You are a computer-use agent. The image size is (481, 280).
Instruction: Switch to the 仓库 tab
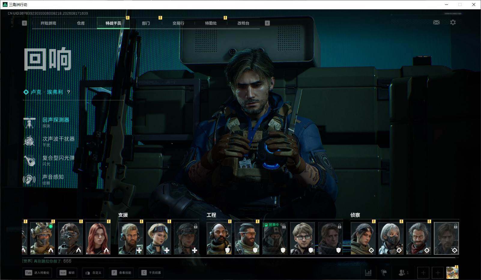click(81, 23)
